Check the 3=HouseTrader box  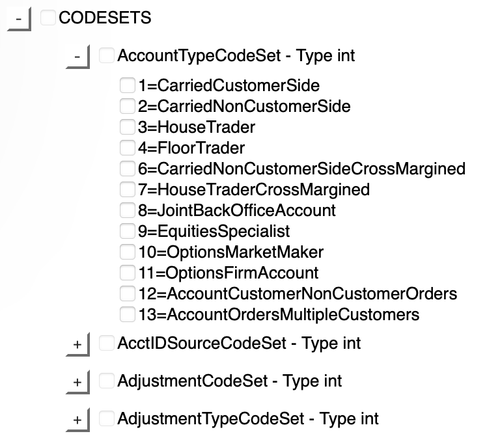[128, 127]
